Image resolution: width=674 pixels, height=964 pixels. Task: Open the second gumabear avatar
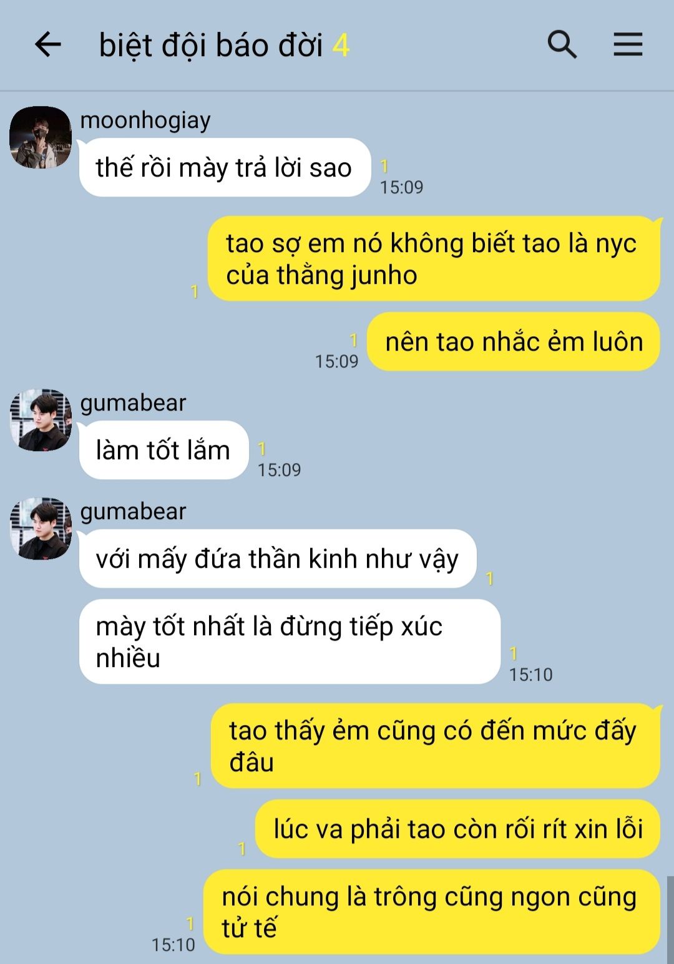[41, 528]
